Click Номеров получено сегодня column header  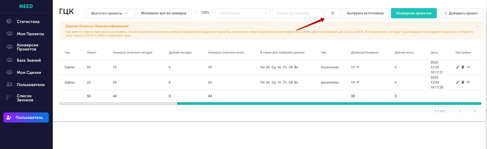pyautogui.click(x=132, y=52)
